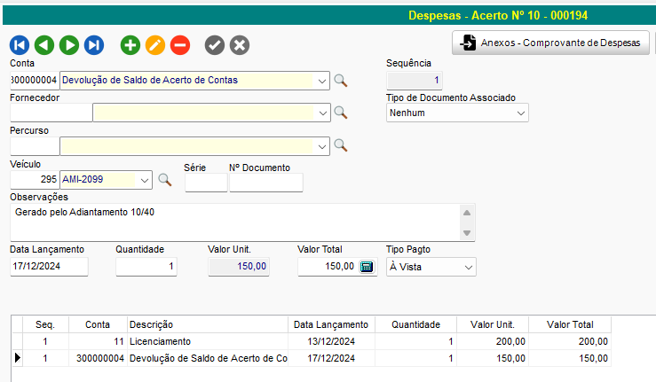Viewport: 656px width, 382px height.
Task: Jump to last record button
Action: [x=93, y=44]
